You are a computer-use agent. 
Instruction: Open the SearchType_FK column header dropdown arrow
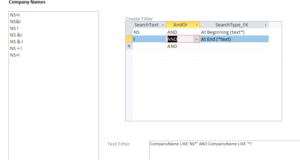point(265,25)
